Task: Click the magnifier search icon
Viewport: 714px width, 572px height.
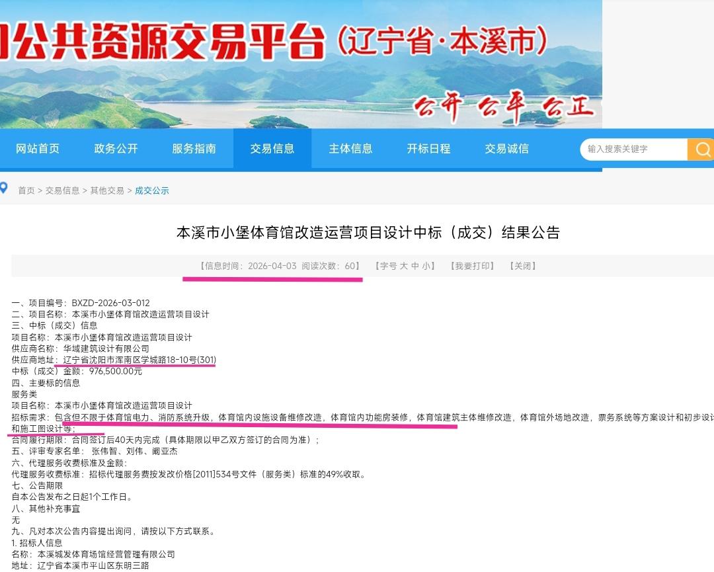Action: tap(702, 149)
